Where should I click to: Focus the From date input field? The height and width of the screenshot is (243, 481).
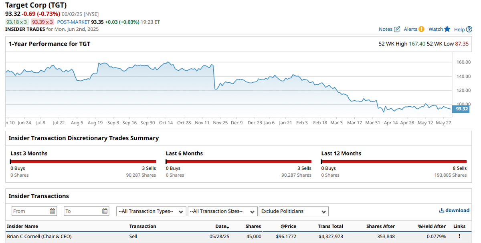coord(34,211)
